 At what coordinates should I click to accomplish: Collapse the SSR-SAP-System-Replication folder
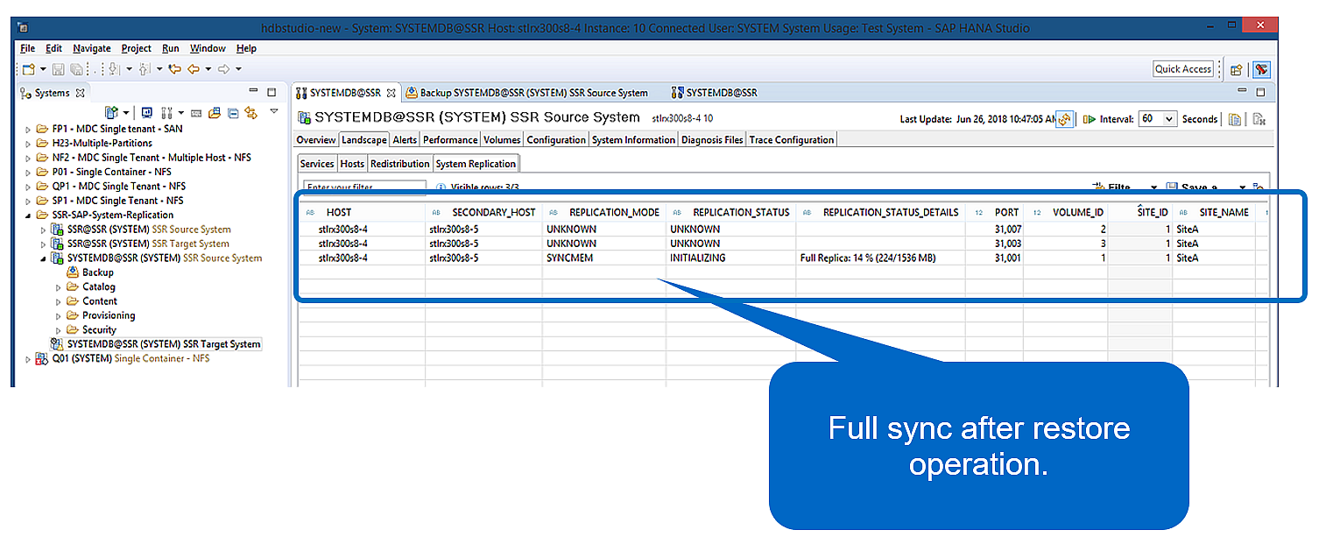[x=28, y=215]
